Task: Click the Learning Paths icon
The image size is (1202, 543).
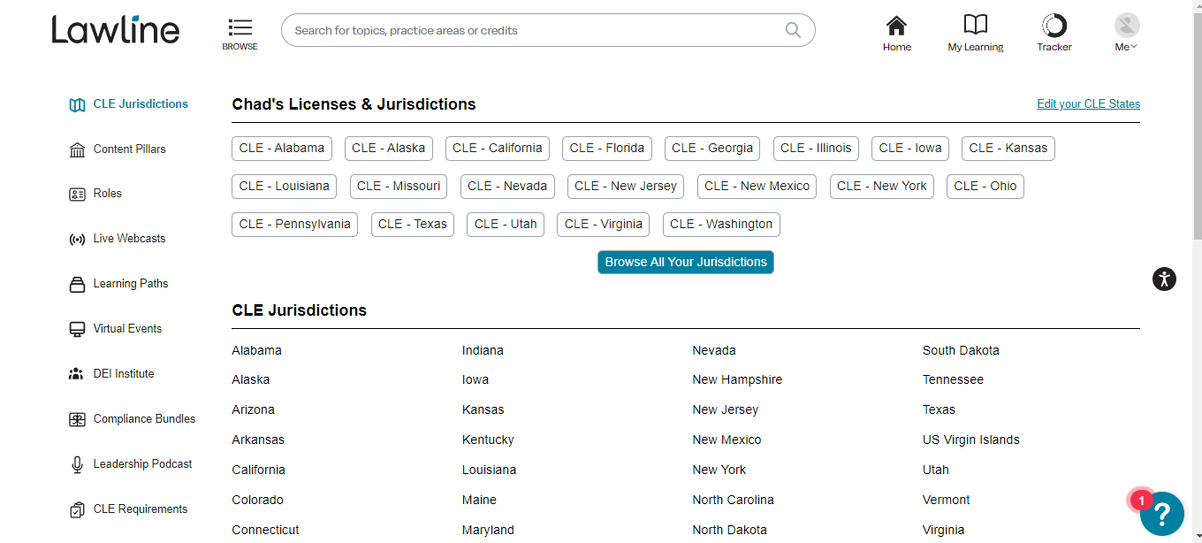Action: click(x=77, y=284)
